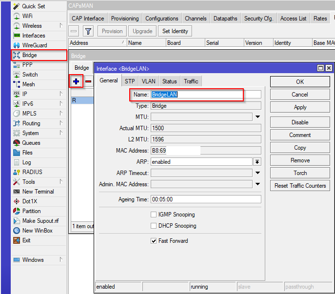Expand the Windows submenu arrow
Image resolution: width=335 pixels, height=294 pixels.
(x=61, y=259)
